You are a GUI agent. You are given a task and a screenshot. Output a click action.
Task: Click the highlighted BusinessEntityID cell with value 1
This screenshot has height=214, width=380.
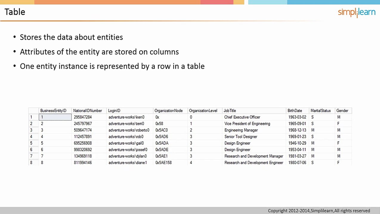(x=55, y=117)
